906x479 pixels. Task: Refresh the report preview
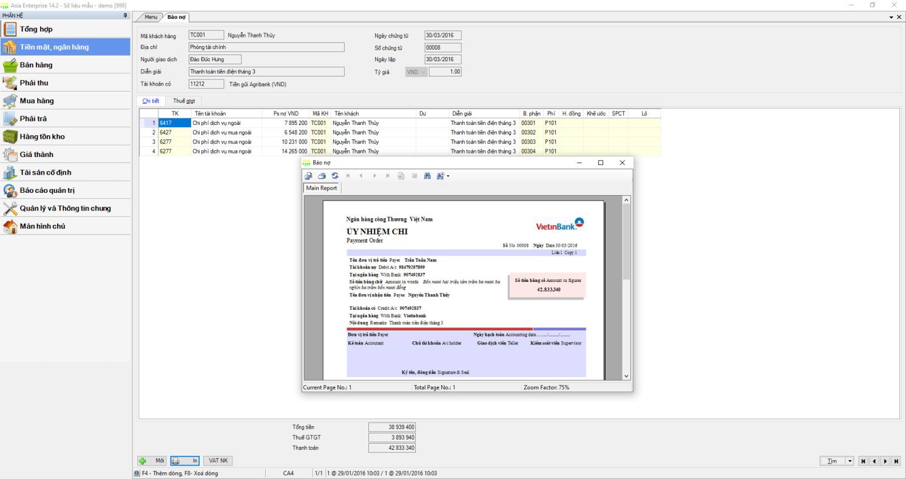(335, 176)
